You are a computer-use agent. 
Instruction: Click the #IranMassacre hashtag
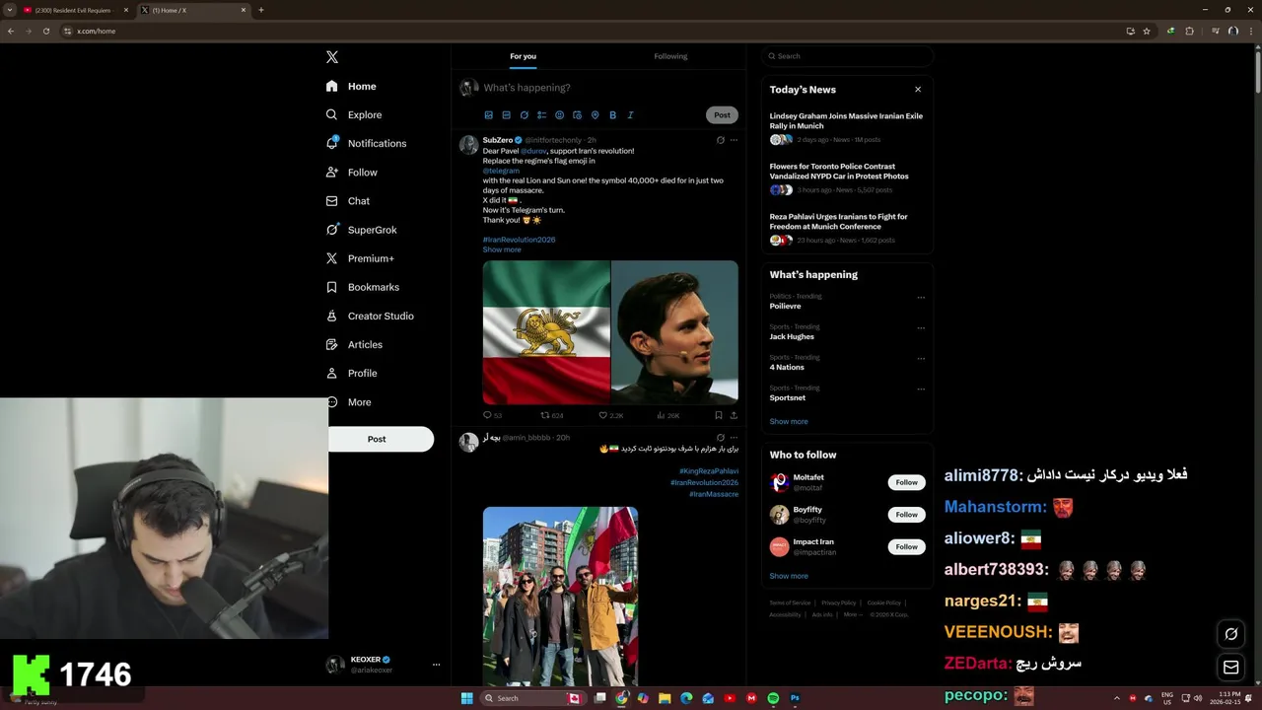click(x=714, y=494)
